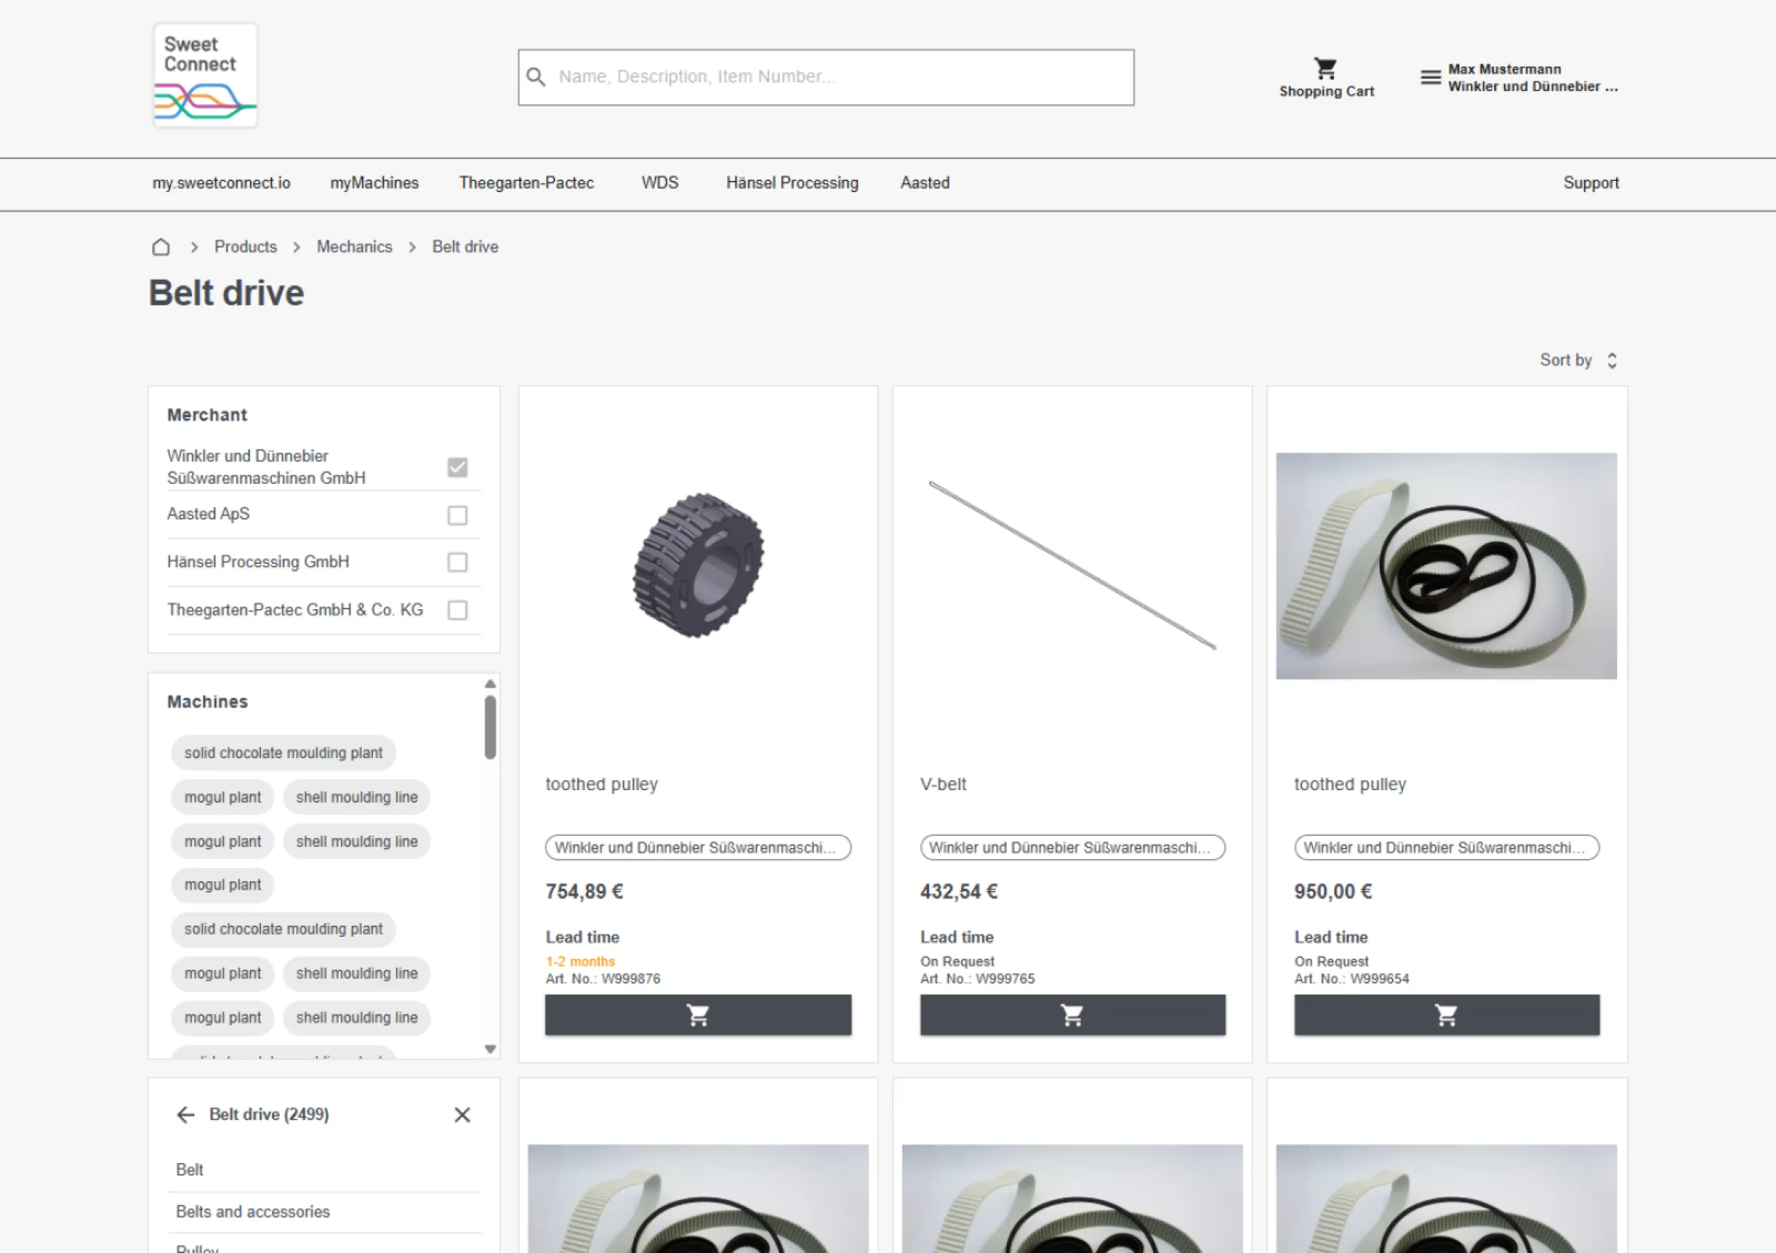This screenshot has width=1776, height=1253.
Task: Open the Support page
Action: [x=1591, y=183]
